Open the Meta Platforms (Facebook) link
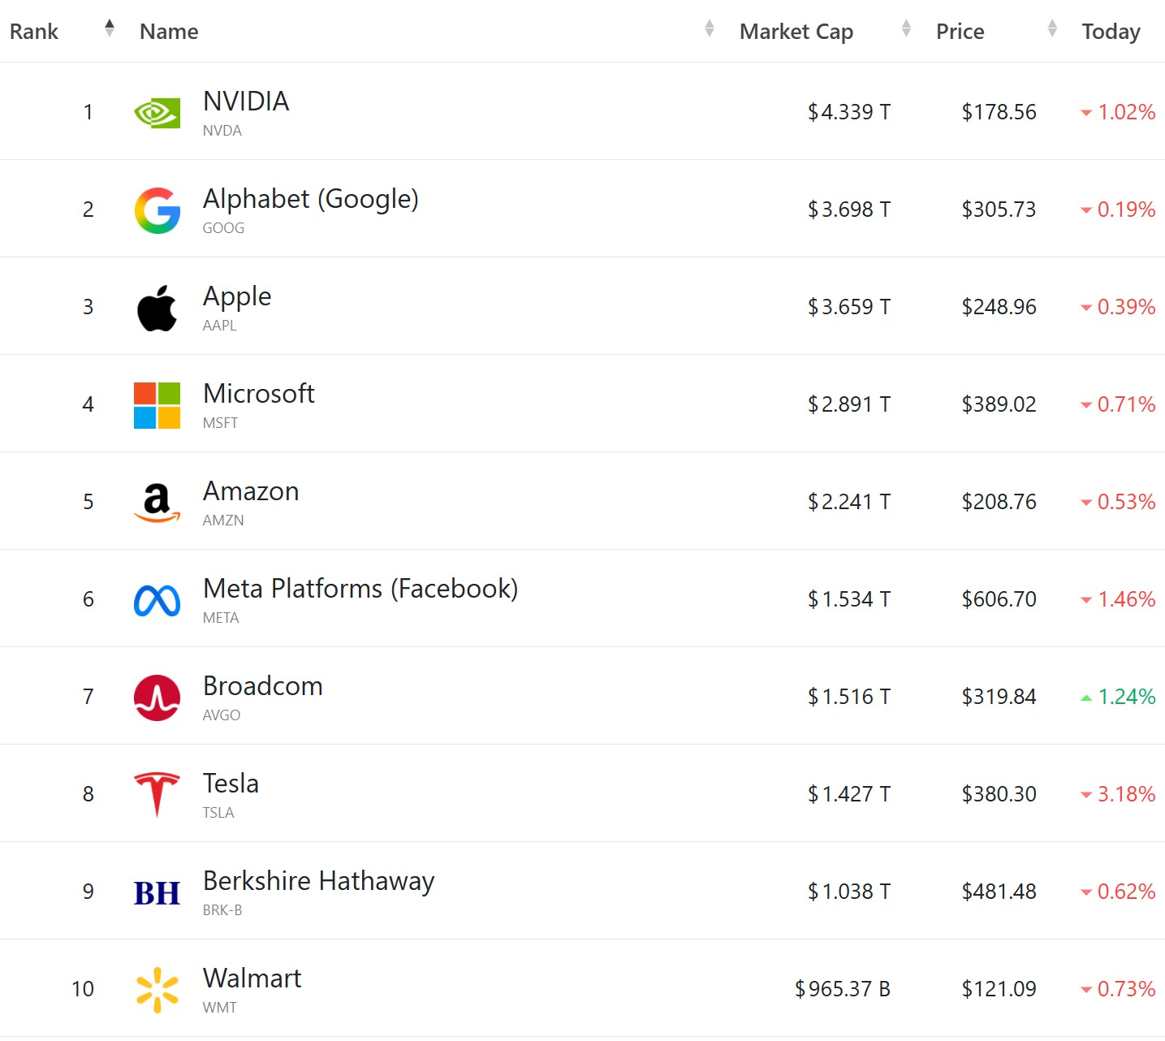Viewport: 1165px width, 1041px height. tap(360, 589)
